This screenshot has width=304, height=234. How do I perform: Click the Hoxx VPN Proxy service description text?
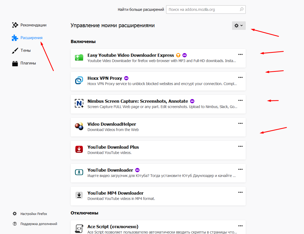pyautogui.click(x=162, y=84)
